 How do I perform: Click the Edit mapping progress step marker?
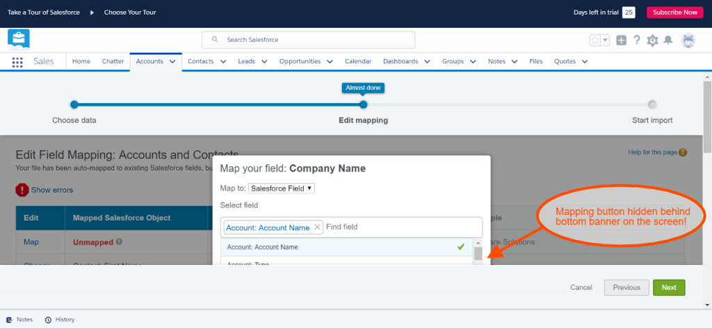363,104
